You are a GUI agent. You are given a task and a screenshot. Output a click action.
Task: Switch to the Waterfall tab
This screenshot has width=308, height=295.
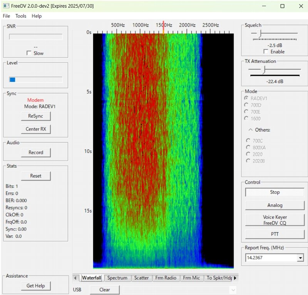point(92,278)
